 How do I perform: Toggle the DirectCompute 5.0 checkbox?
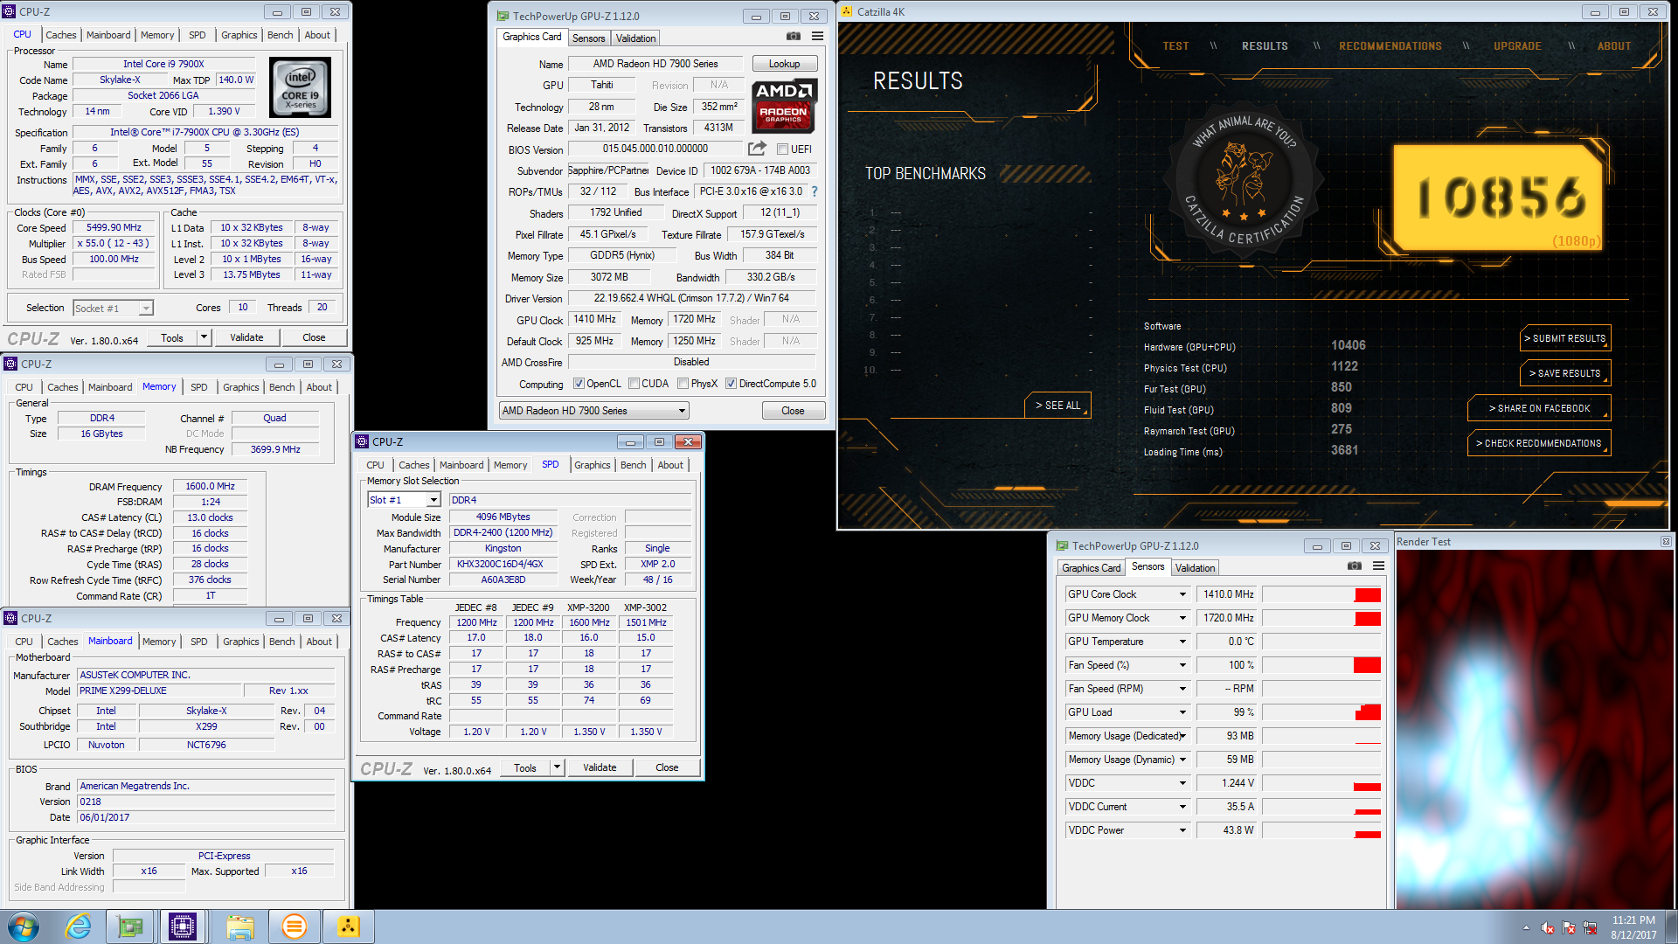731,384
